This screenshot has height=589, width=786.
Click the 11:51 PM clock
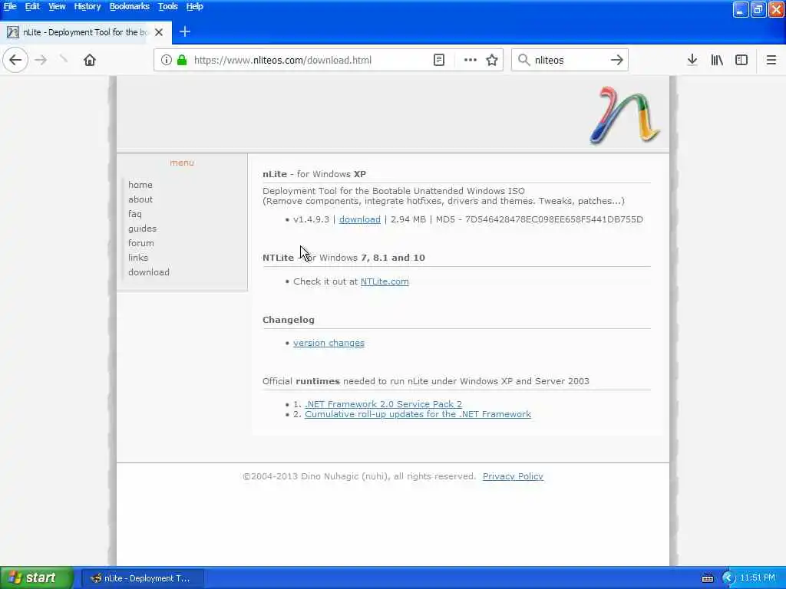[758, 578]
